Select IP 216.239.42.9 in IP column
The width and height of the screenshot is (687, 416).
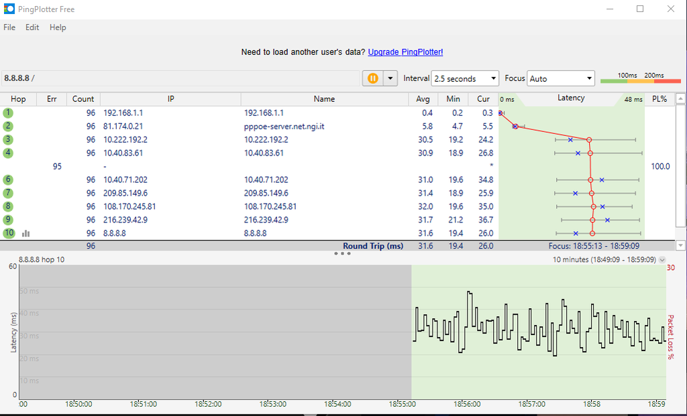tap(125, 220)
